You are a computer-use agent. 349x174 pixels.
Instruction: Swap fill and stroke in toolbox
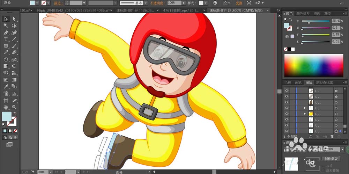tap(15, 114)
